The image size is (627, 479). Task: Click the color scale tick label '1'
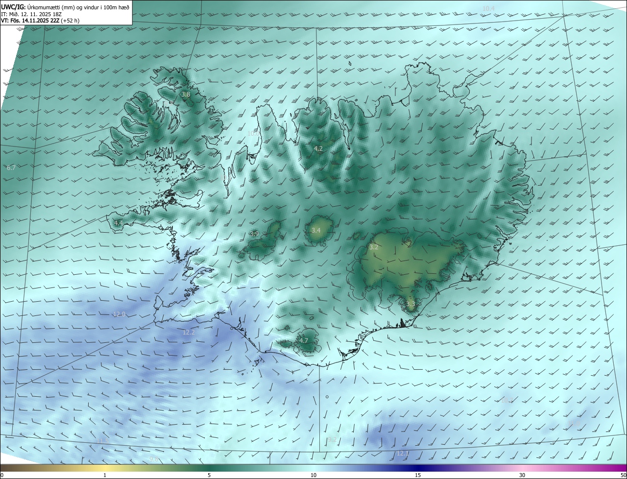click(x=105, y=475)
